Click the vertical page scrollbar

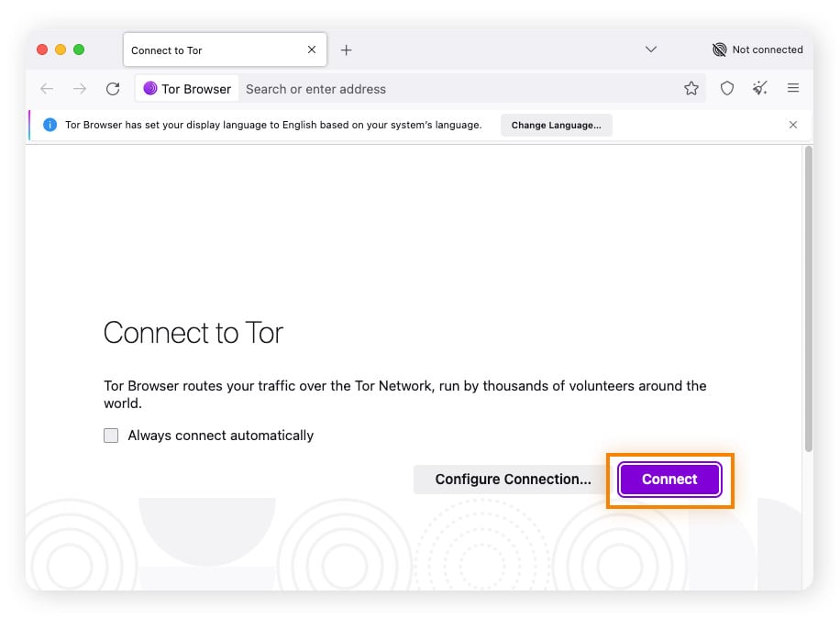coord(809,299)
